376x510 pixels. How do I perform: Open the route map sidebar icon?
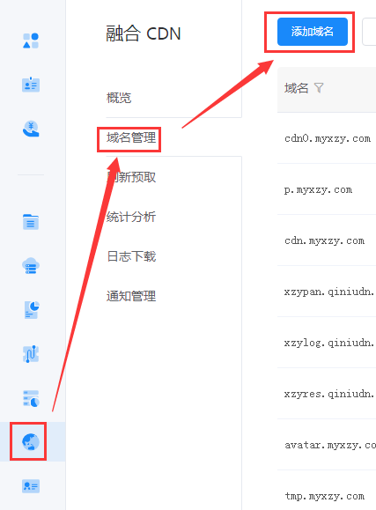click(31, 354)
